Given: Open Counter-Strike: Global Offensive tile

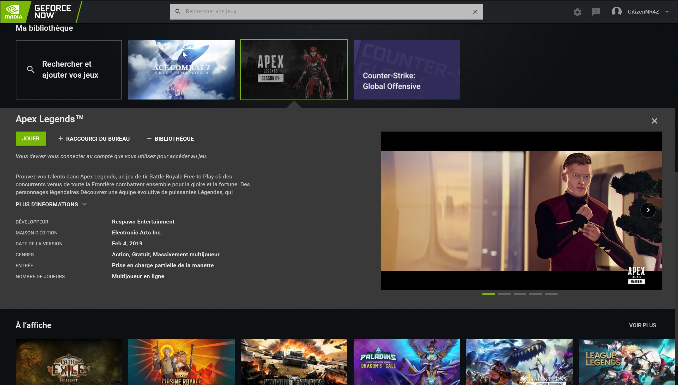Looking at the screenshot, I should pyautogui.click(x=407, y=70).
